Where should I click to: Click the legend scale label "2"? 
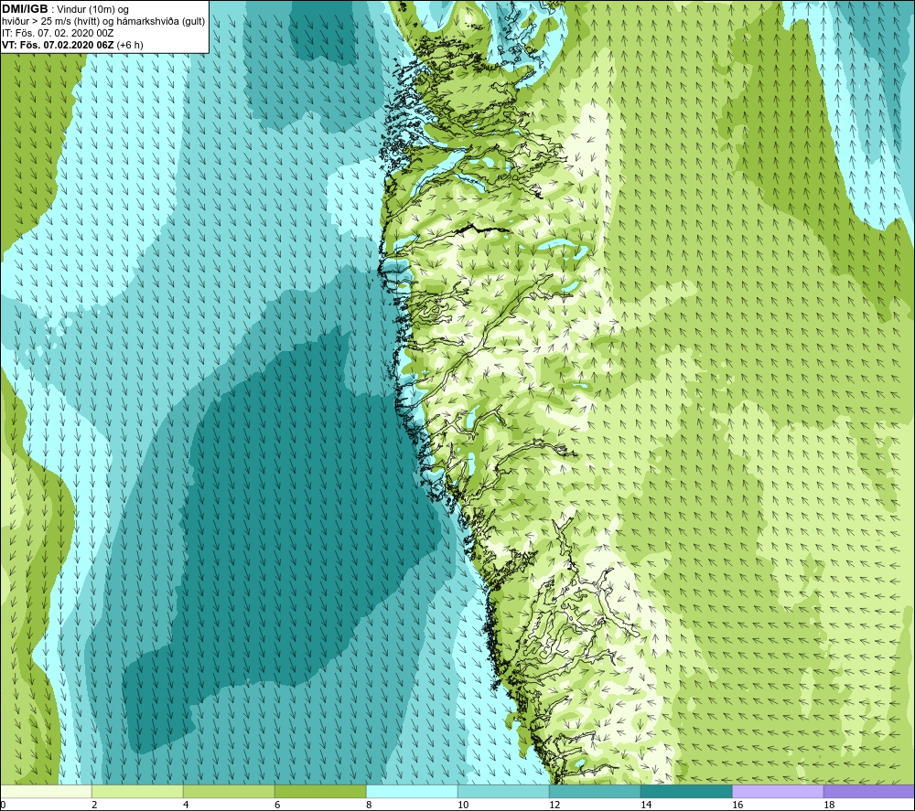94,806
